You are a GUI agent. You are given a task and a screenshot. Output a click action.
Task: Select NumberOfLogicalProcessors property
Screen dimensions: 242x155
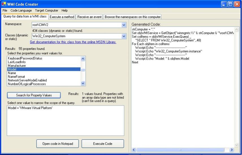pyautogui.click(x=44, y=84)
